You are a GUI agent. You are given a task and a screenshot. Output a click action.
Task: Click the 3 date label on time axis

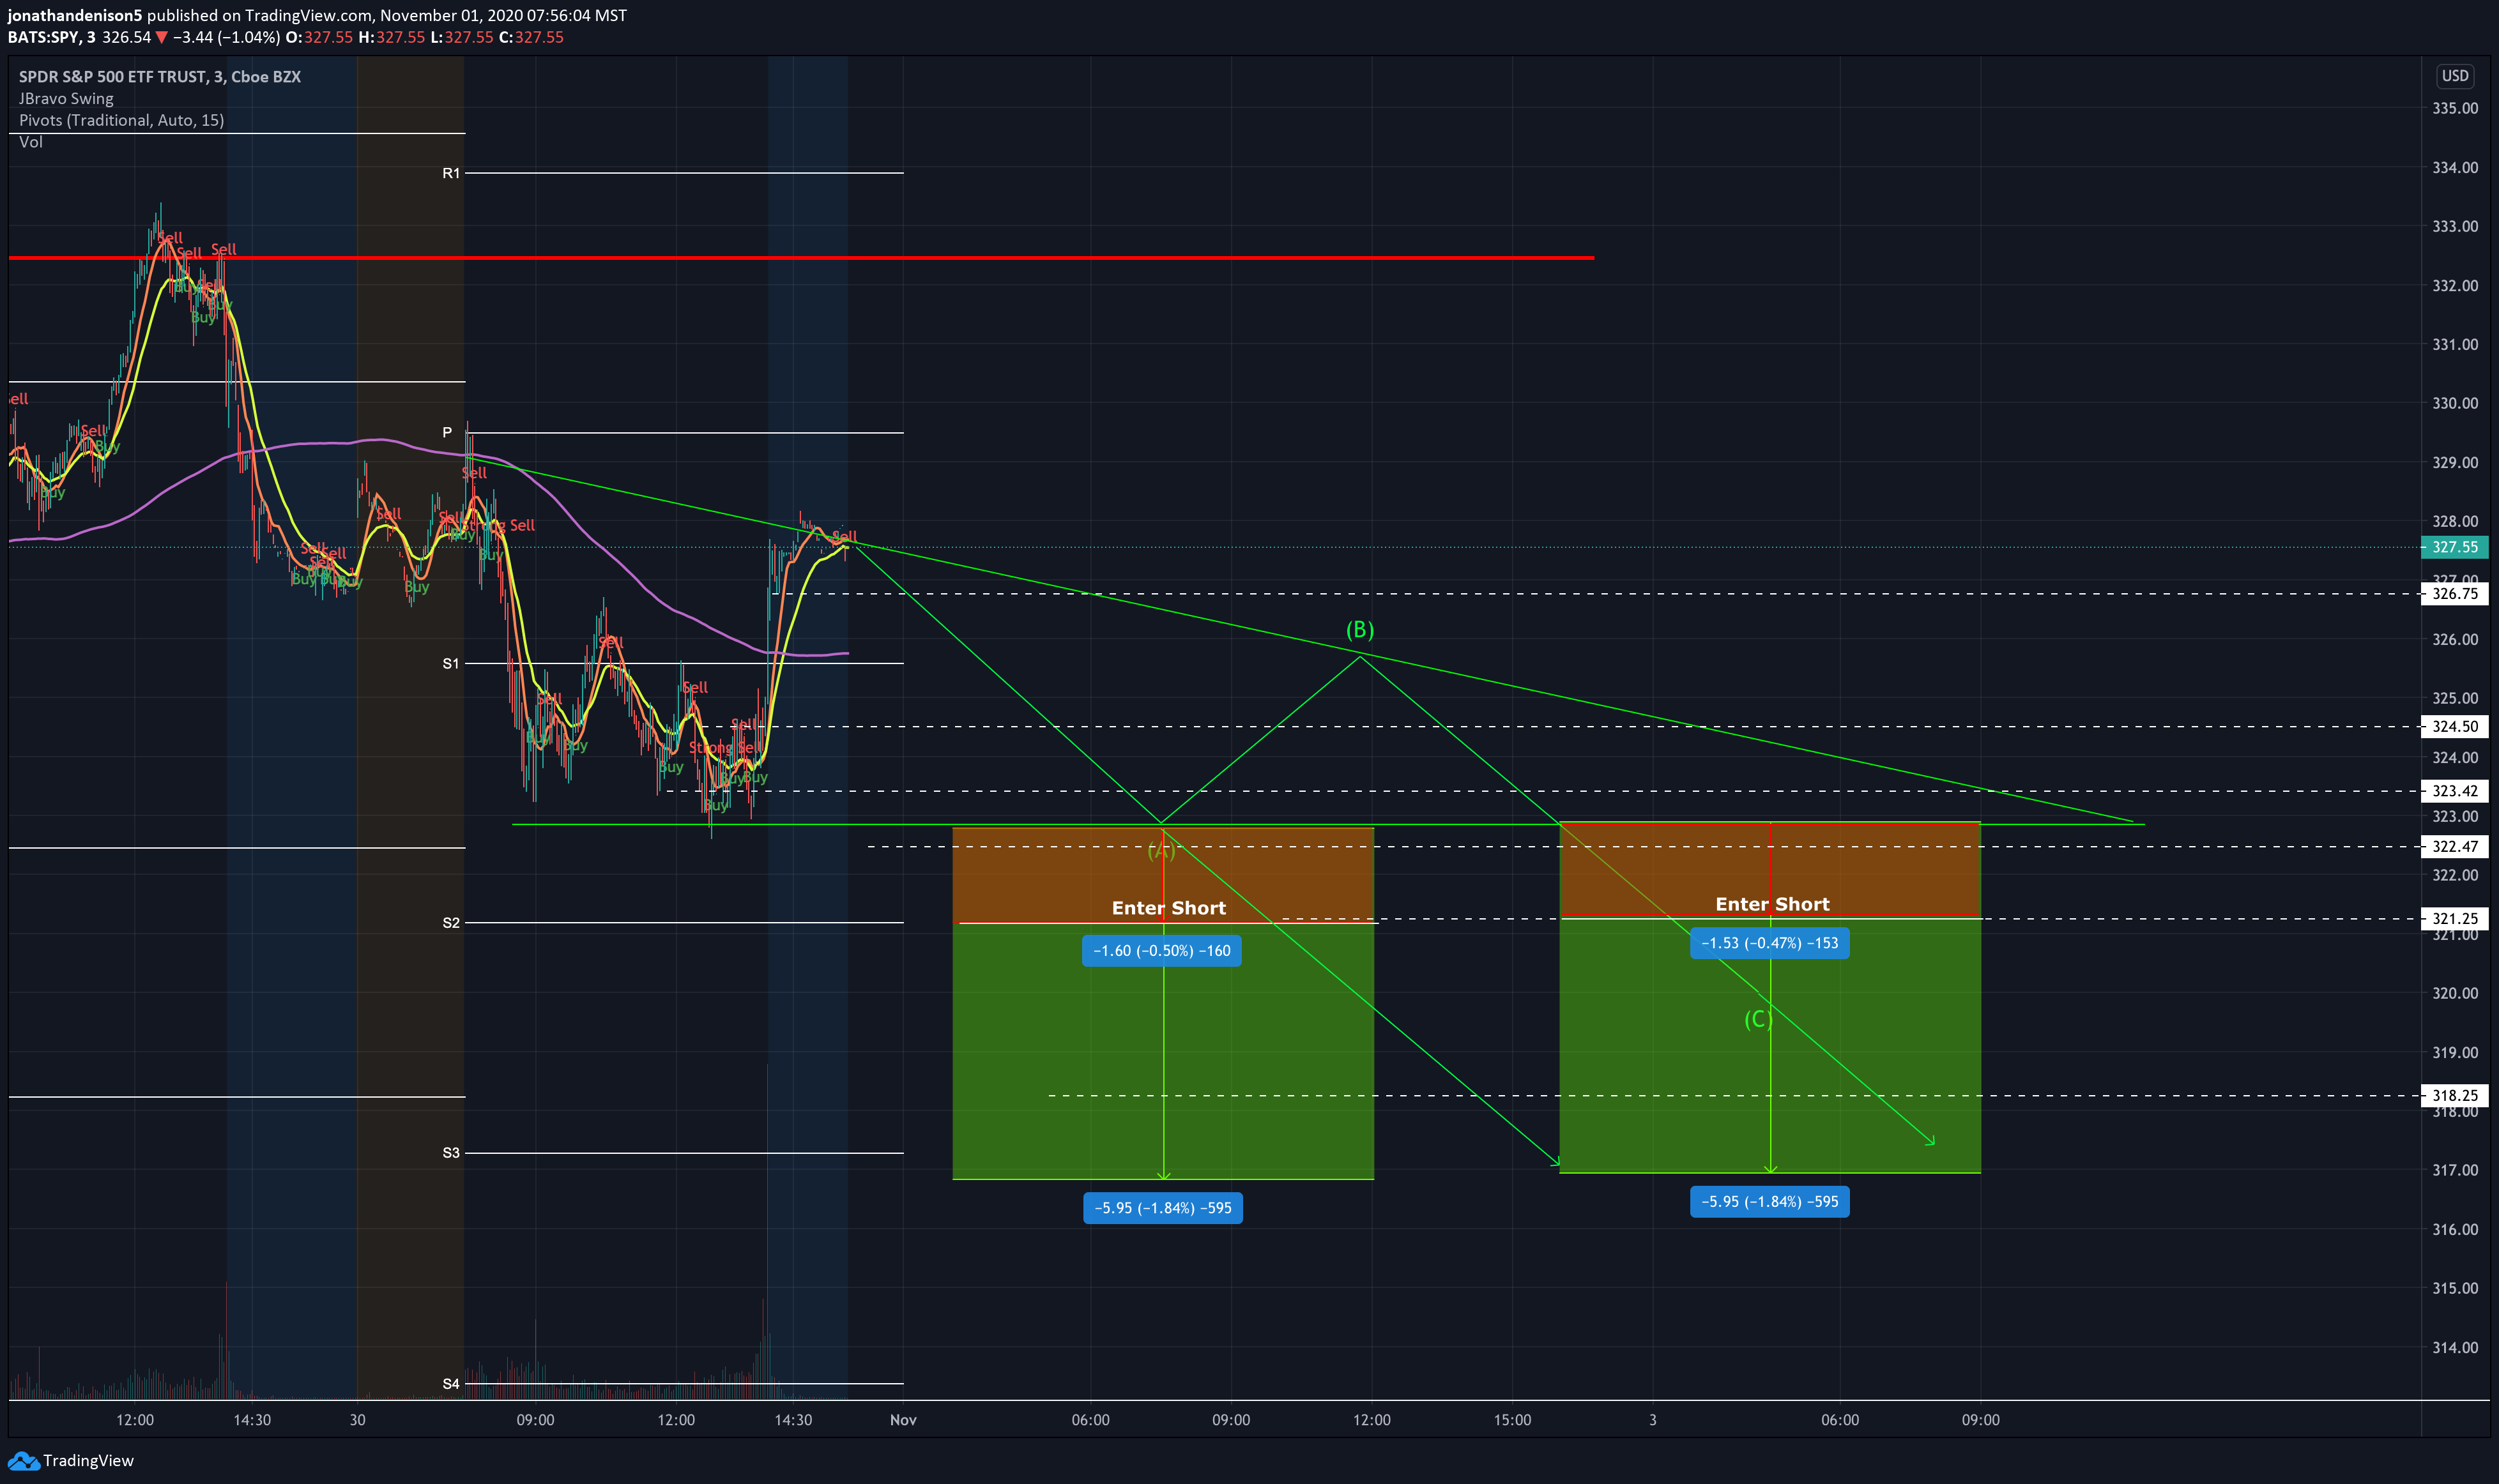click(1653, 1420)
